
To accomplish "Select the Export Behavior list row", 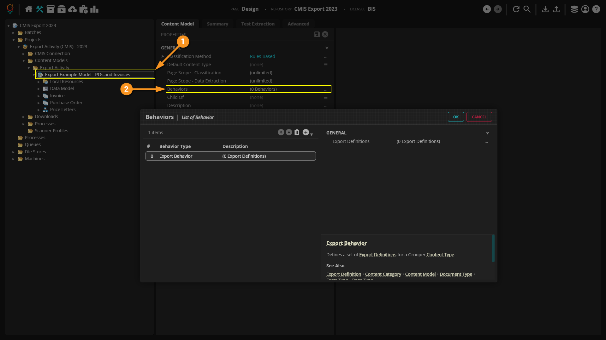I will (x=230, y=156).
